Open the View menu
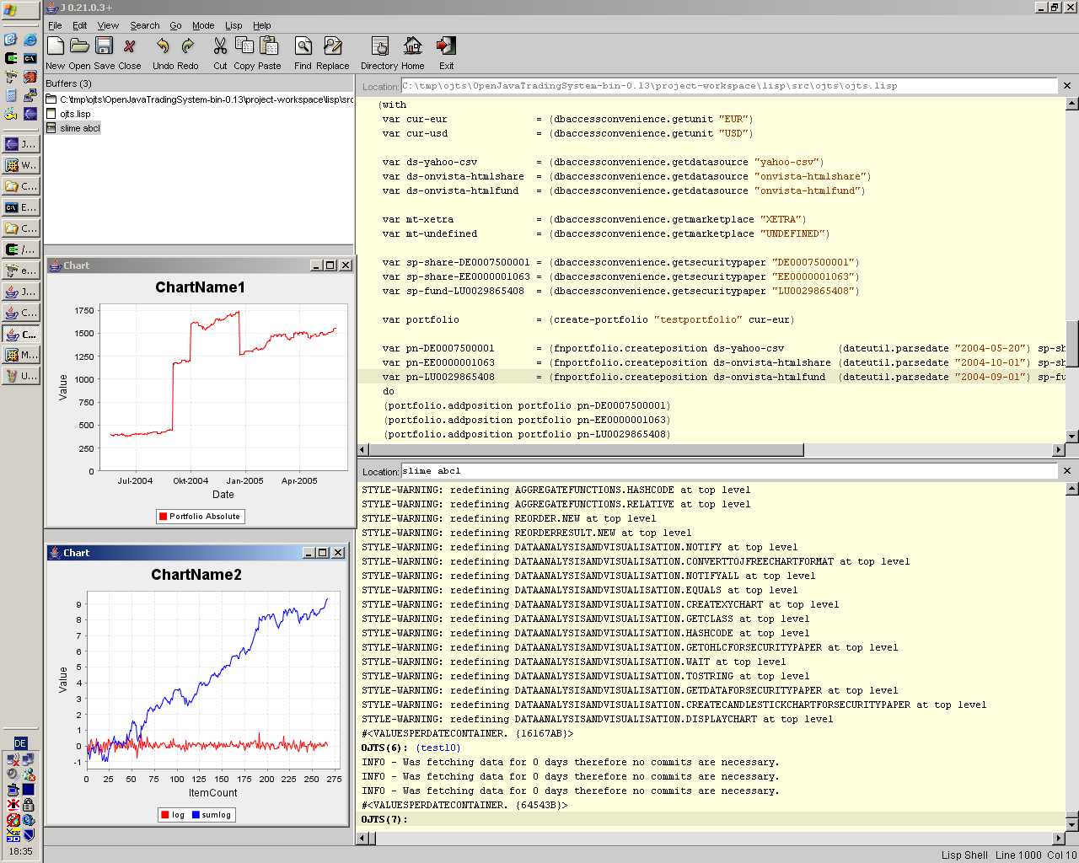Viewport: 1079px width, 863px height. coord(108,25)
